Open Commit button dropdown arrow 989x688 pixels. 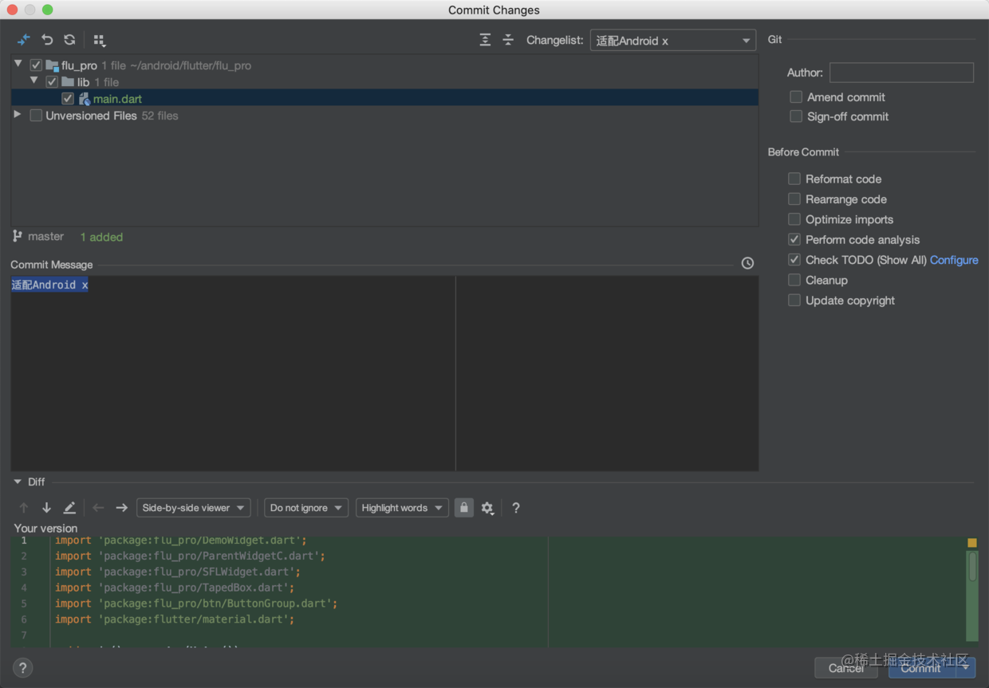click(x=965, y=668)
